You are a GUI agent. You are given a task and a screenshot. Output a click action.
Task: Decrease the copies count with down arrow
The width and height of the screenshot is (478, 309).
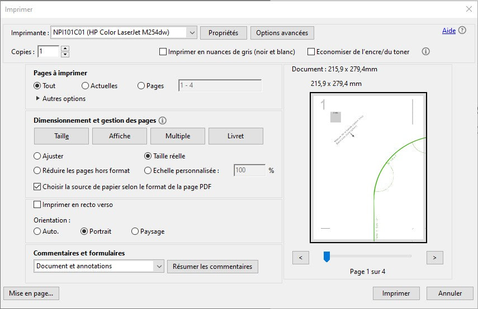tap(65, 54)
